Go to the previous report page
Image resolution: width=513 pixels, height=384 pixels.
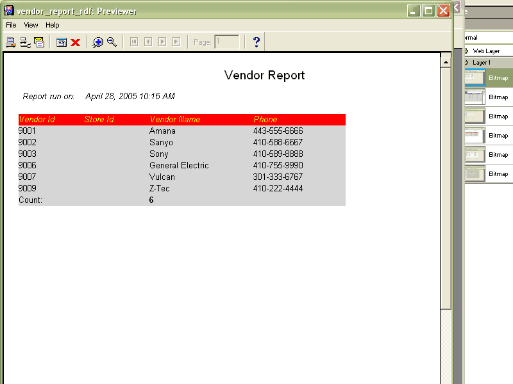click(x=148, y=42)
